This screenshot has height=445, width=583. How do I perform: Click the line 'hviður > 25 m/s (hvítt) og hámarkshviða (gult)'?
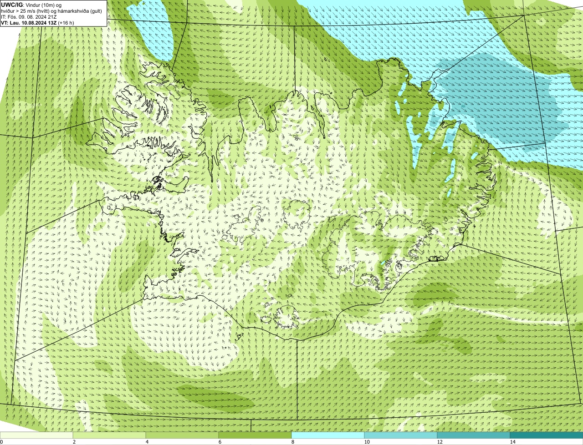point(51,10)
